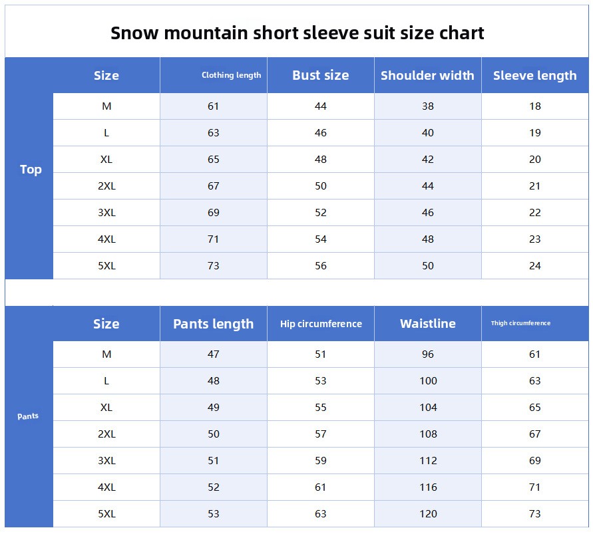Select the Thigh circumference header

pyautogui.click(x=520, y=323)
